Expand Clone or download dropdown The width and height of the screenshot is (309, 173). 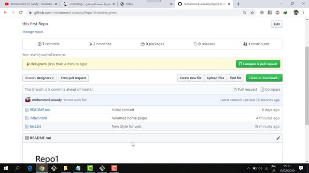[264, 78]
